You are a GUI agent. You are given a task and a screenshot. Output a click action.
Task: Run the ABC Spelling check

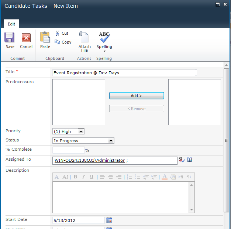coord(104,37)
